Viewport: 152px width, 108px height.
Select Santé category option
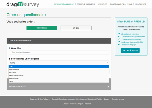[x=59, y=81]
